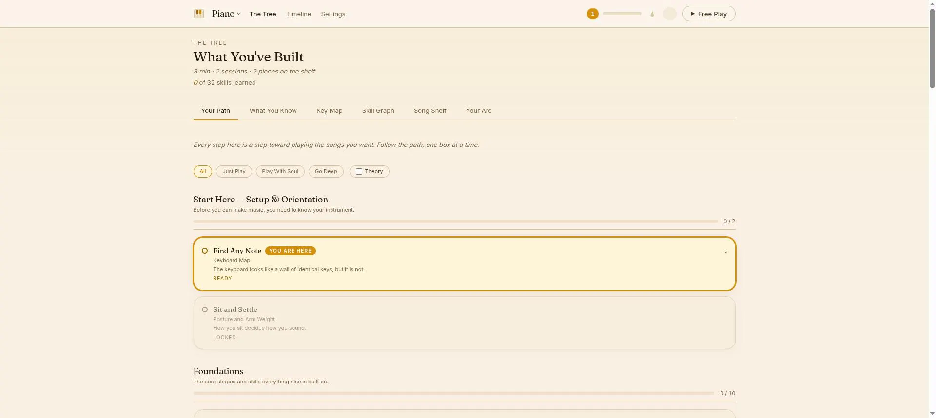Viewport: 936px width, 418px height.
Task: Filter by Go Deep
Action: pos(326,171)
